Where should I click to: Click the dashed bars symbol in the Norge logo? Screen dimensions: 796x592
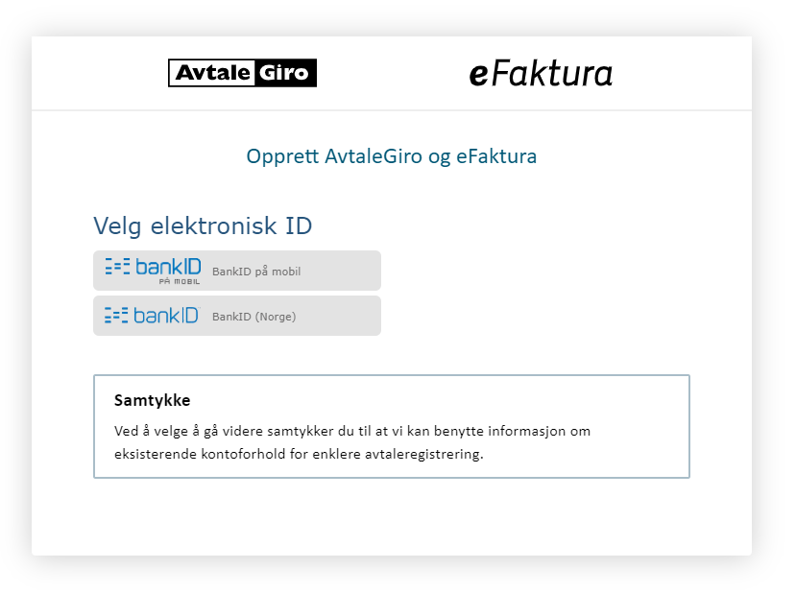116,315
